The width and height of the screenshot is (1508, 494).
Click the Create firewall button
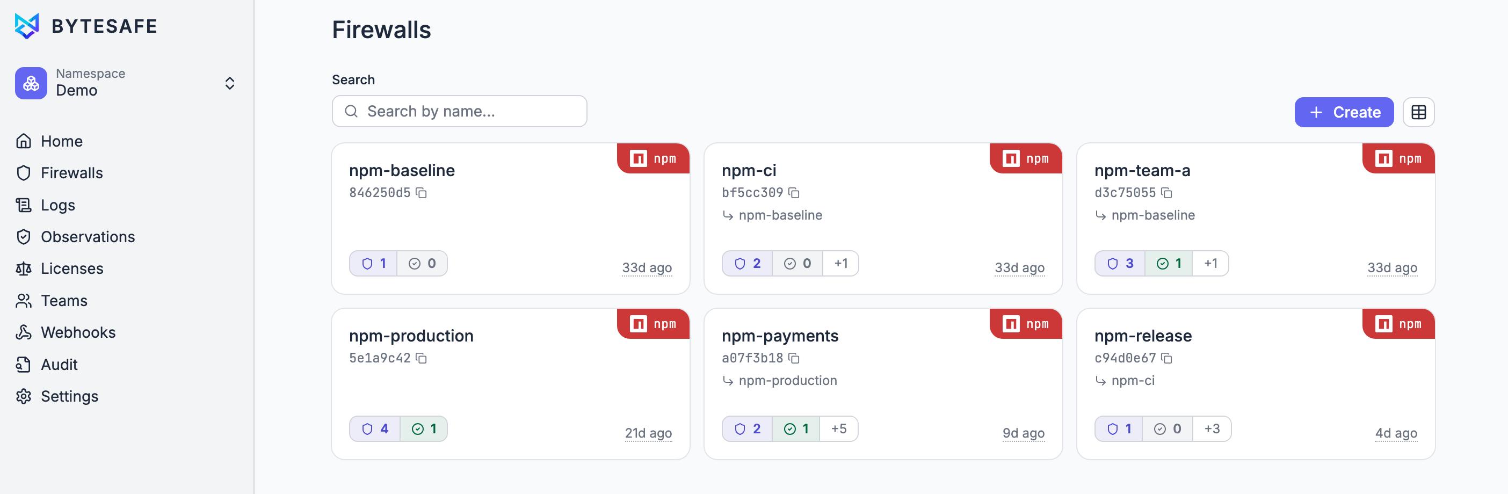(1344, 112)
